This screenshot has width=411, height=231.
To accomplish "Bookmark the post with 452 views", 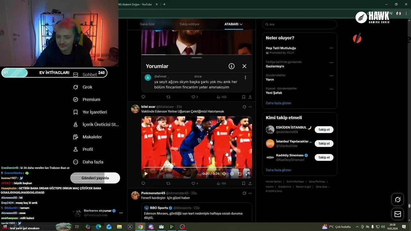I will pos(244,97).
